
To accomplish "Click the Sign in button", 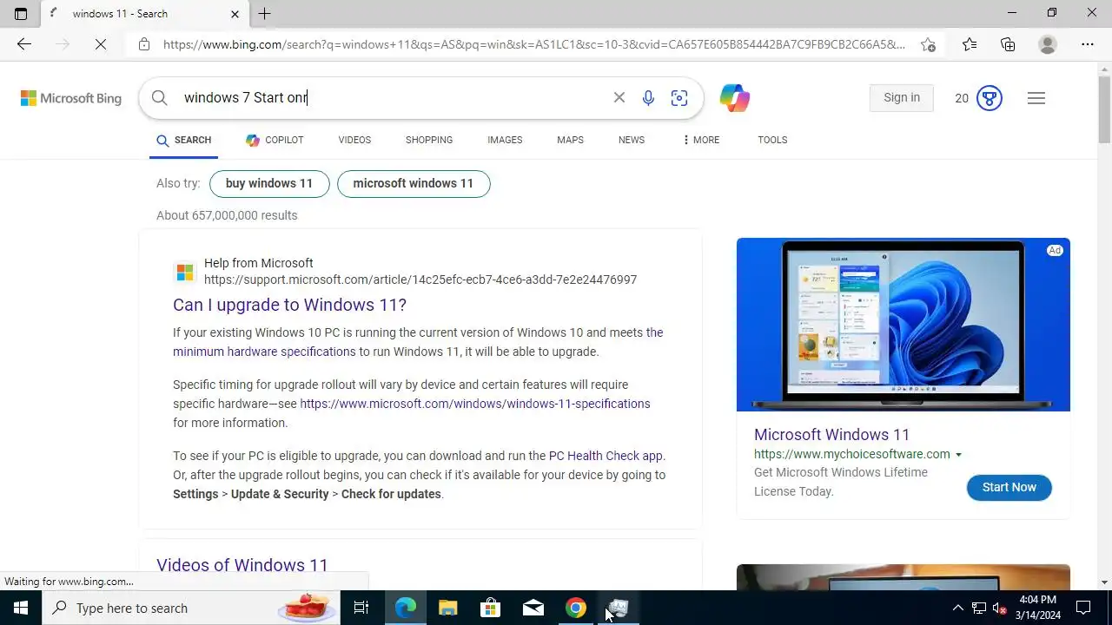I will pos(902,98).
